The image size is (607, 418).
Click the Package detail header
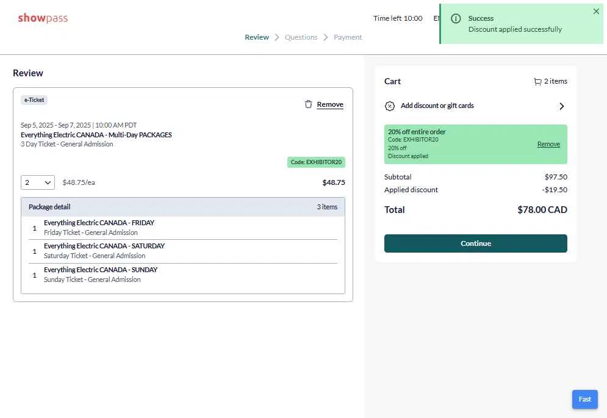tap(183, 207)
